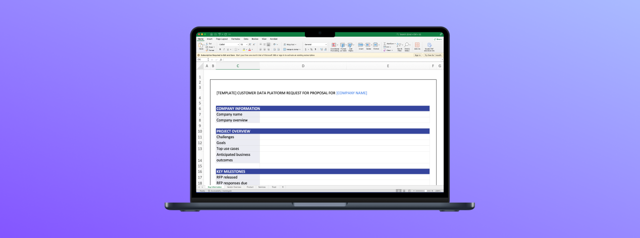Click the Sign in button

pyautogui.click(x=417, y=55)
